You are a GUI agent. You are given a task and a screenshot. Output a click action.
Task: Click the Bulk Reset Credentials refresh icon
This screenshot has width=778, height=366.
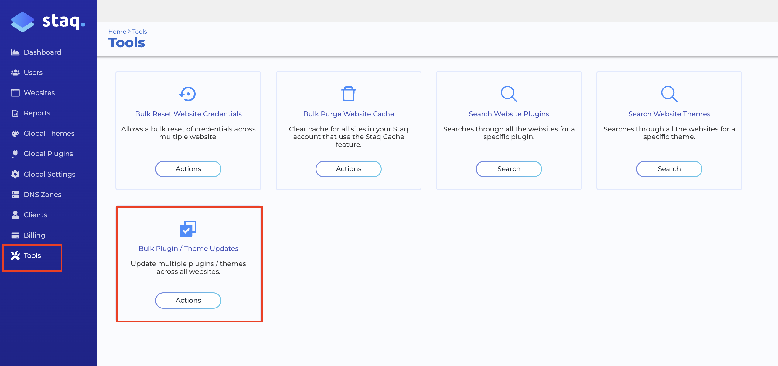[188, 94]
